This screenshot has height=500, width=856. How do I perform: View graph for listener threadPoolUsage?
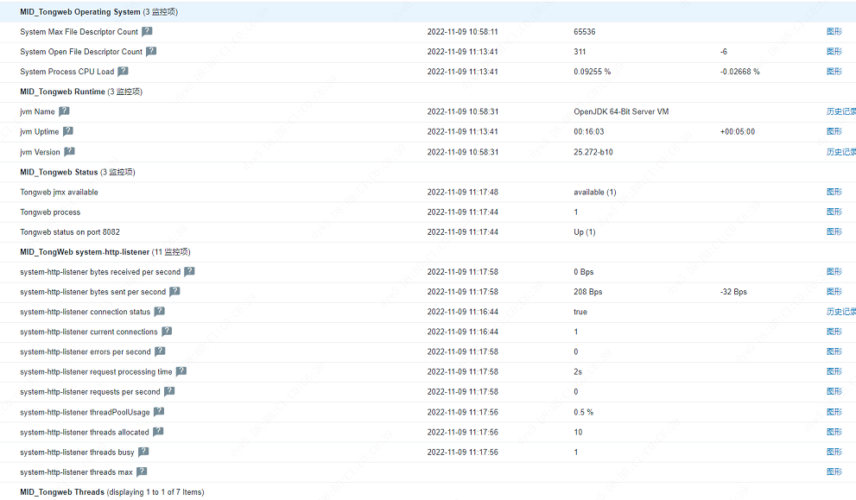834,412
